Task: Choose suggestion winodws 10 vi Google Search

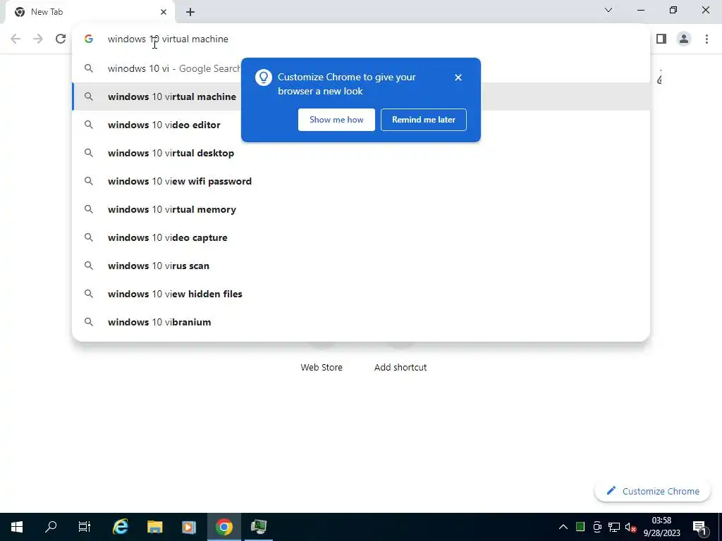Action: (361, 68)
